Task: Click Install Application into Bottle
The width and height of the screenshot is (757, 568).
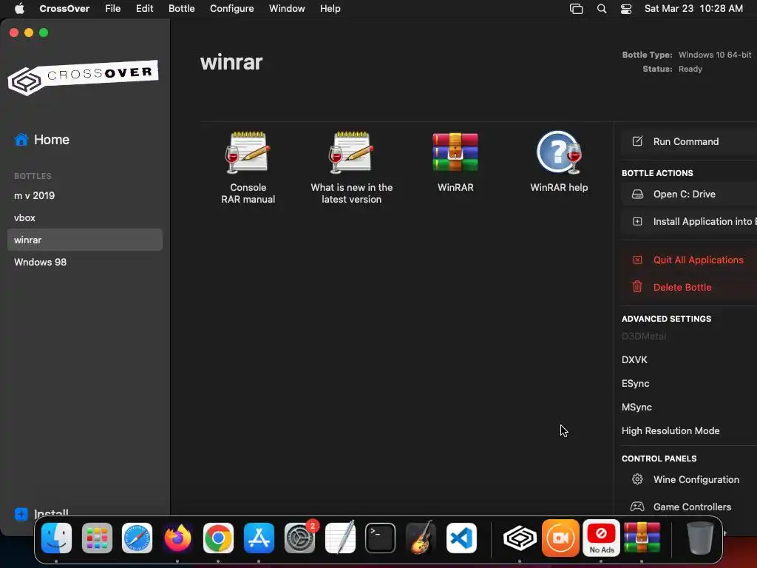Action: (689, 222)
